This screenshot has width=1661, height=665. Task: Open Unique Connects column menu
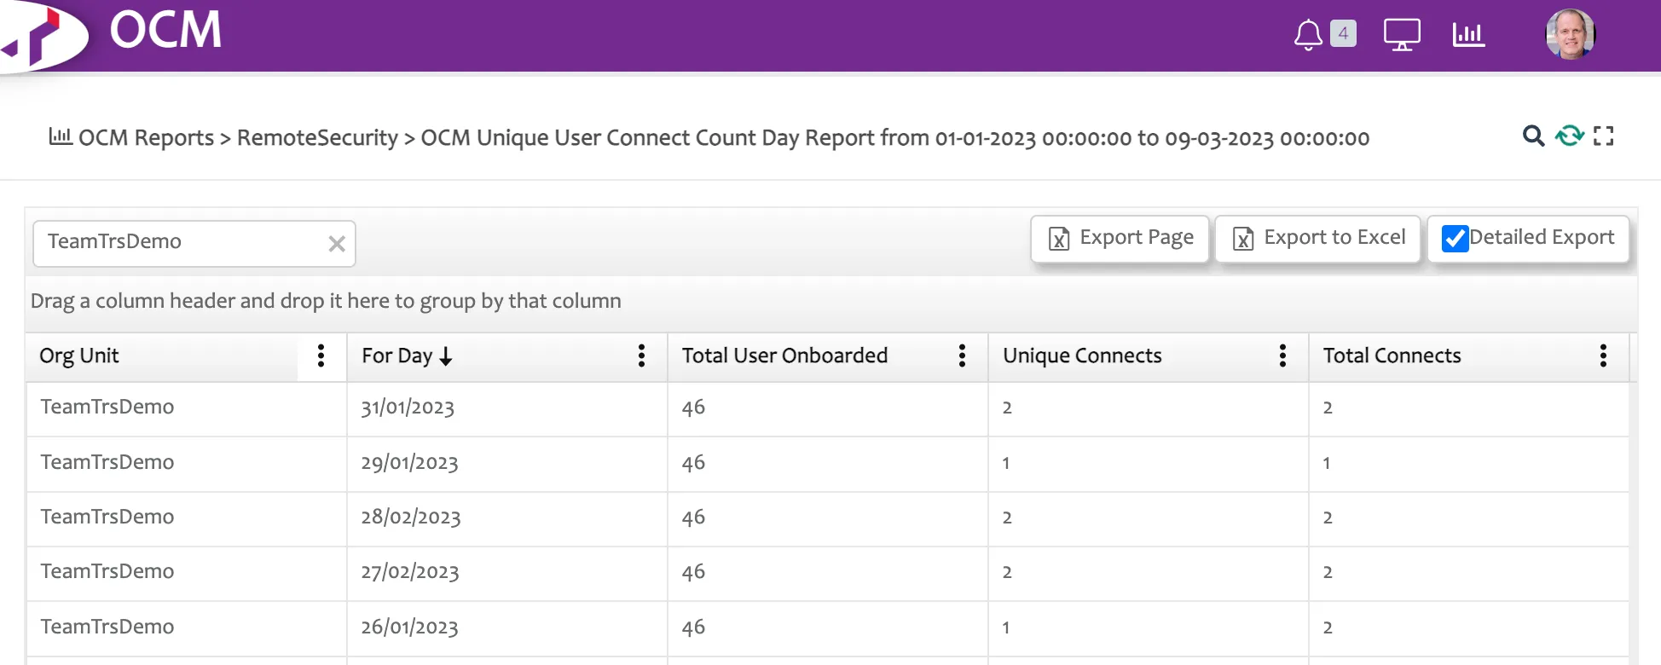coord(1282,356)
